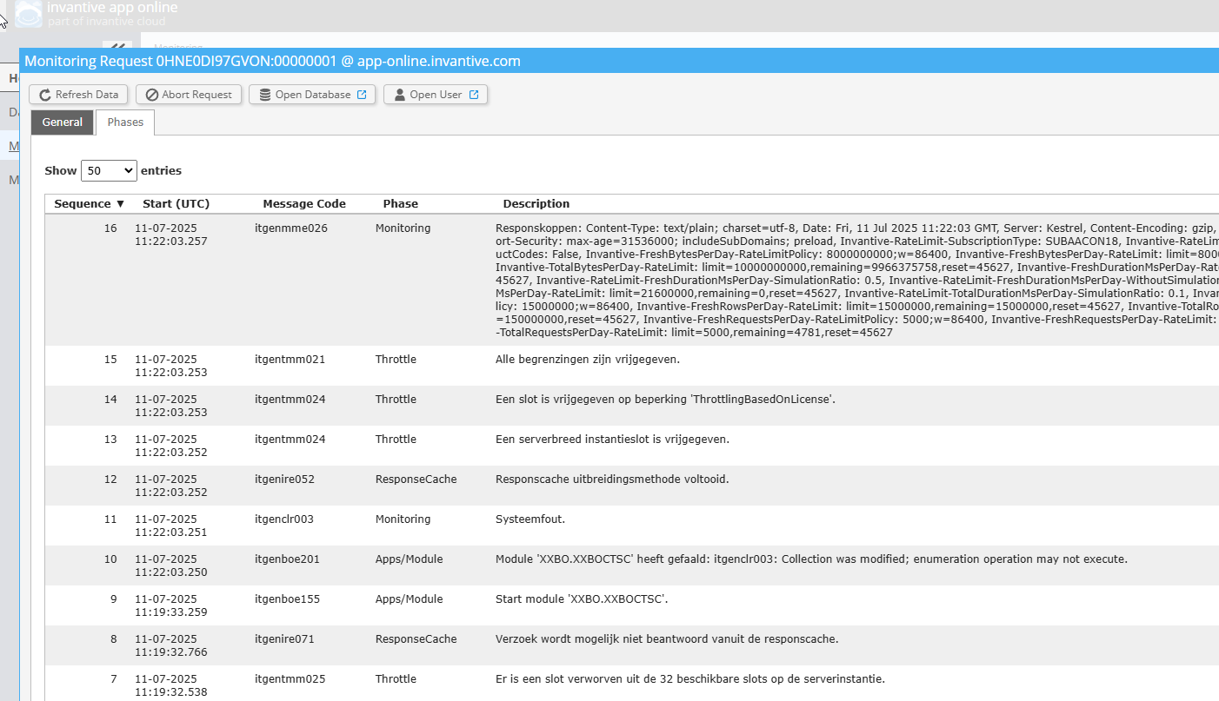Sort by the Start (UTC) column header
Screen dimensions: 1219x701
click(176, 204)
